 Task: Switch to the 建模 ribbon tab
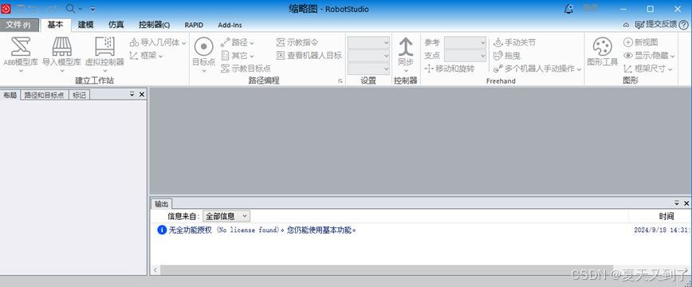pos(85,26)
